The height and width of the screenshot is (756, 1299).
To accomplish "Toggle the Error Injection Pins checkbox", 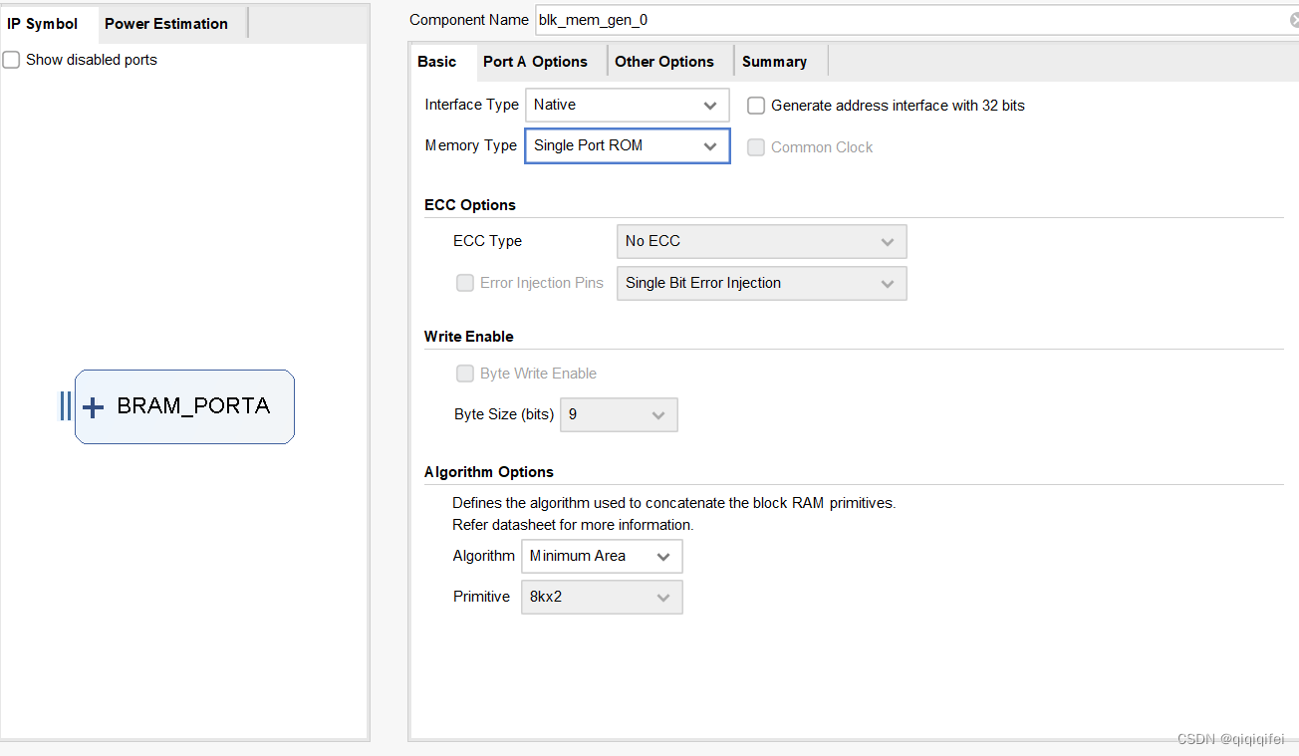I will 465,283.
